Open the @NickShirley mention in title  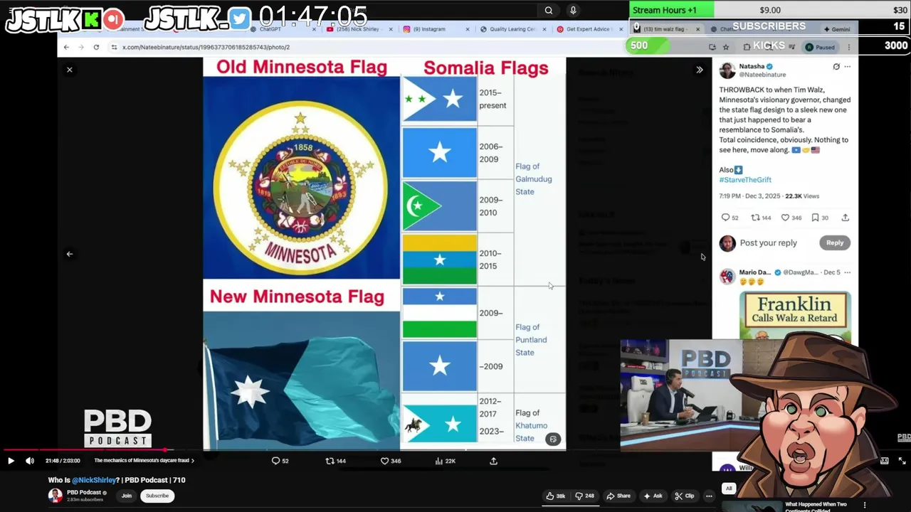[x=94, y=480]
